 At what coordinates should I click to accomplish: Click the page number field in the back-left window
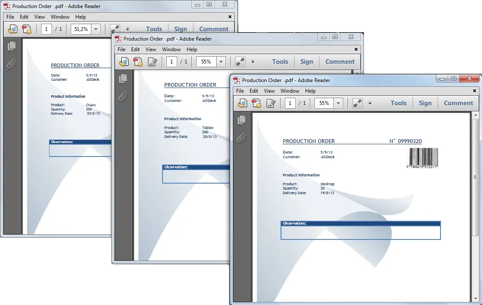[x=47, y=29]
